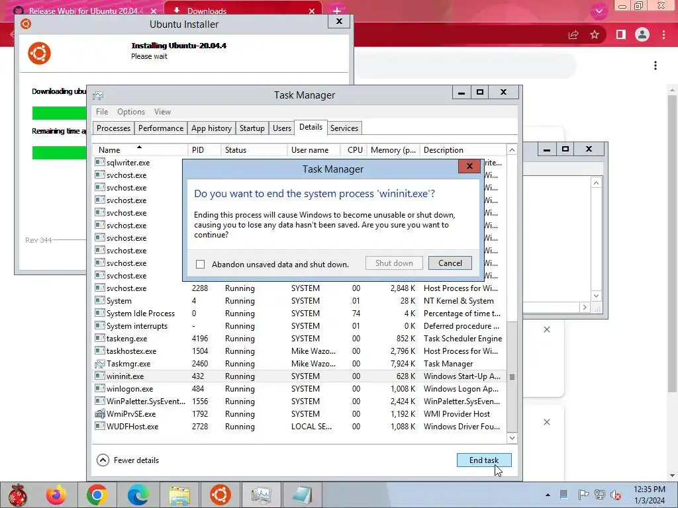Select the Details tab

311,127
